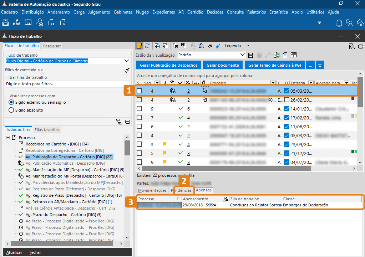Click the collapse rows icon above the queue tabs
Image resolution: width=365 pixels, height=257 pixels.
point(127,122)
